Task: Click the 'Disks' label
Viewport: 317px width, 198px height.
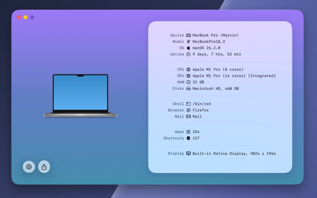Action: tap(178, 88)
